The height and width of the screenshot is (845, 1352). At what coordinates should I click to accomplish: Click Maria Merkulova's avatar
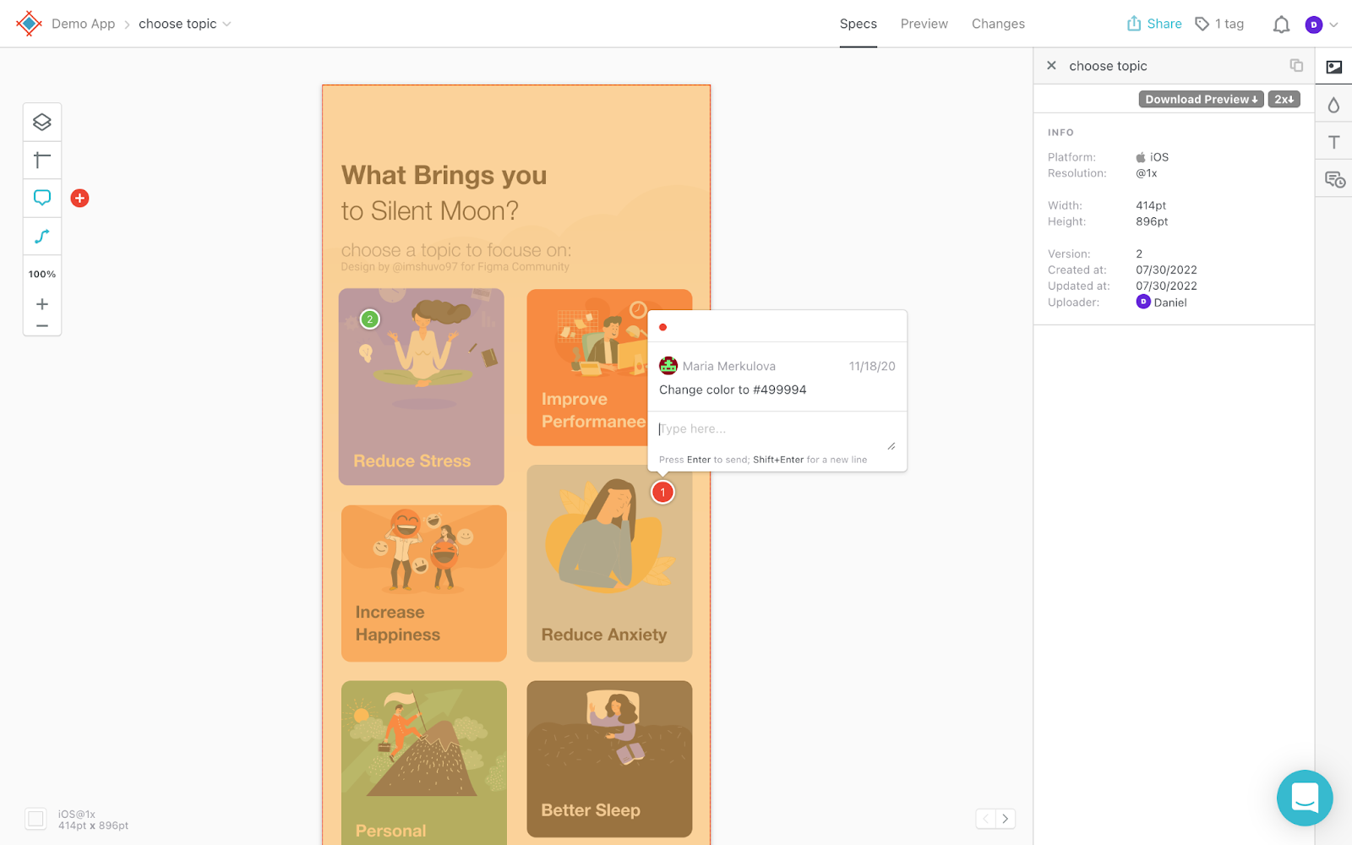point(668,366)
